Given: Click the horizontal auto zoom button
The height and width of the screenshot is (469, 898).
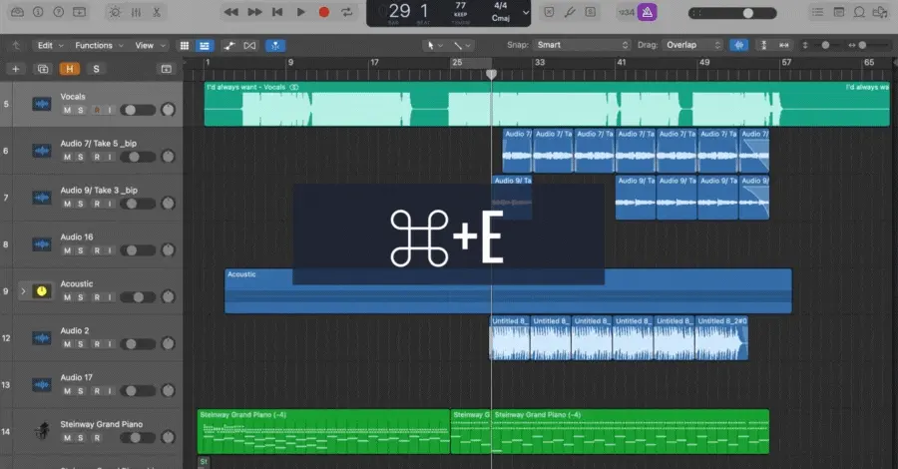Looking at the screenshot, I should click(x=784, y=45).
